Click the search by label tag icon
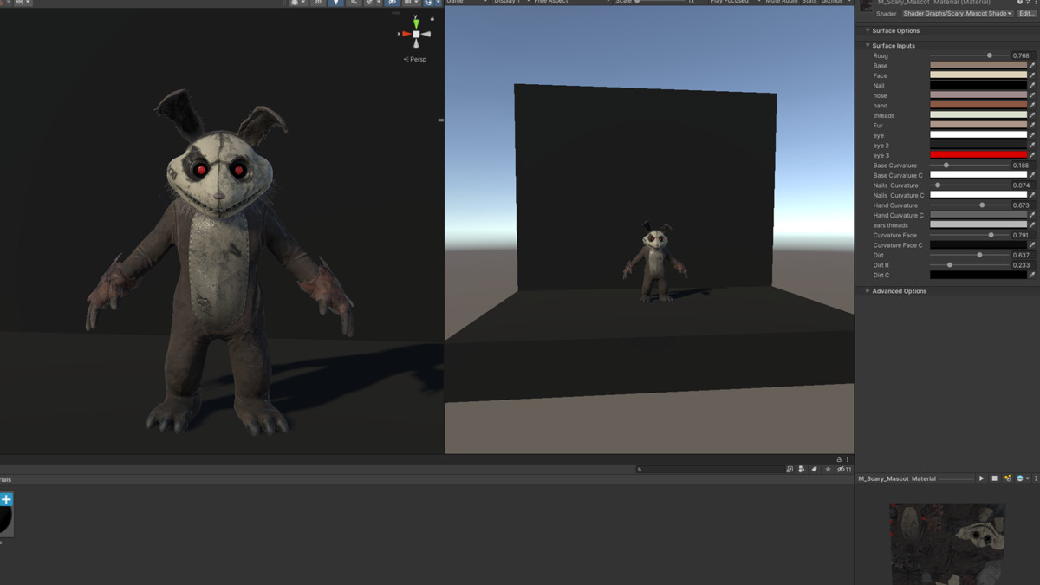1040x585 pixels. (x=814, y=470)
